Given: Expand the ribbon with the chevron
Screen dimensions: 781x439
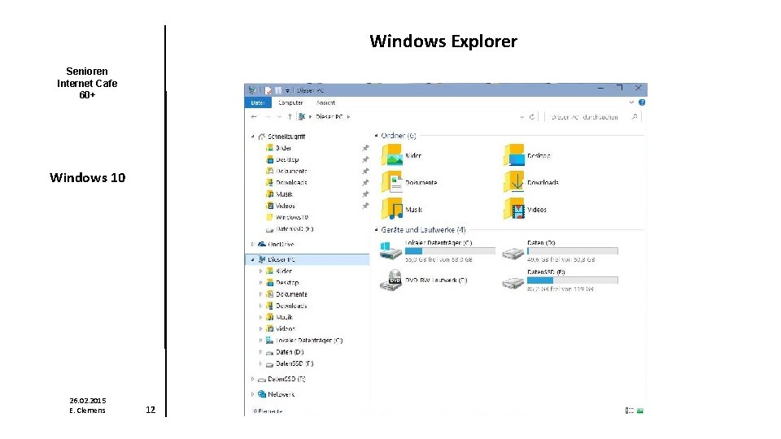Looking at the screenshot, I should [631, 102].
